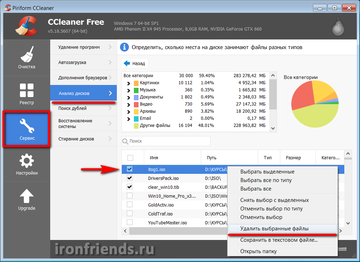The image size is (360, 262).
Task: Uncheck the itog1.iso file checkbox
Action: pyautogui.click(x=130, y=169)
